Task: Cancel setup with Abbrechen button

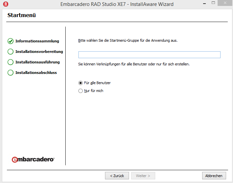Action: 214,176
